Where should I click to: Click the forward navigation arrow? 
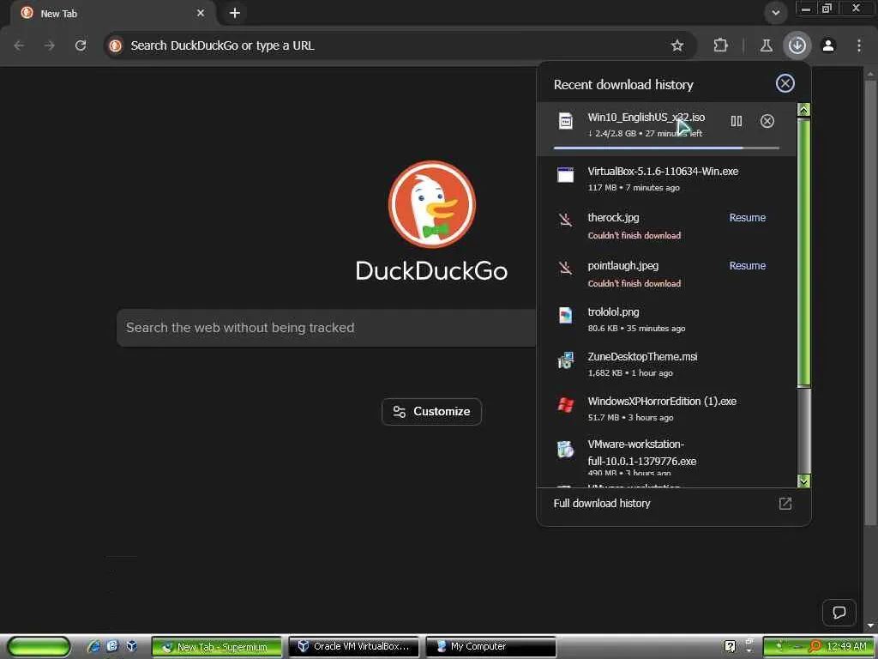click(x=50, y=45)
